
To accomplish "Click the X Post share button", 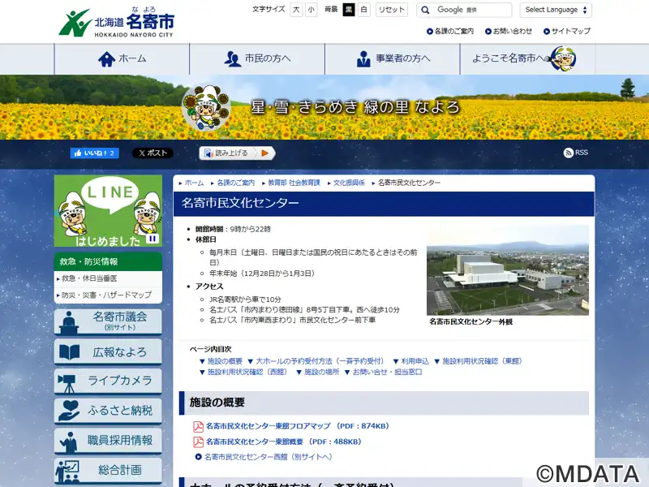I will click(x=153, y=153).
